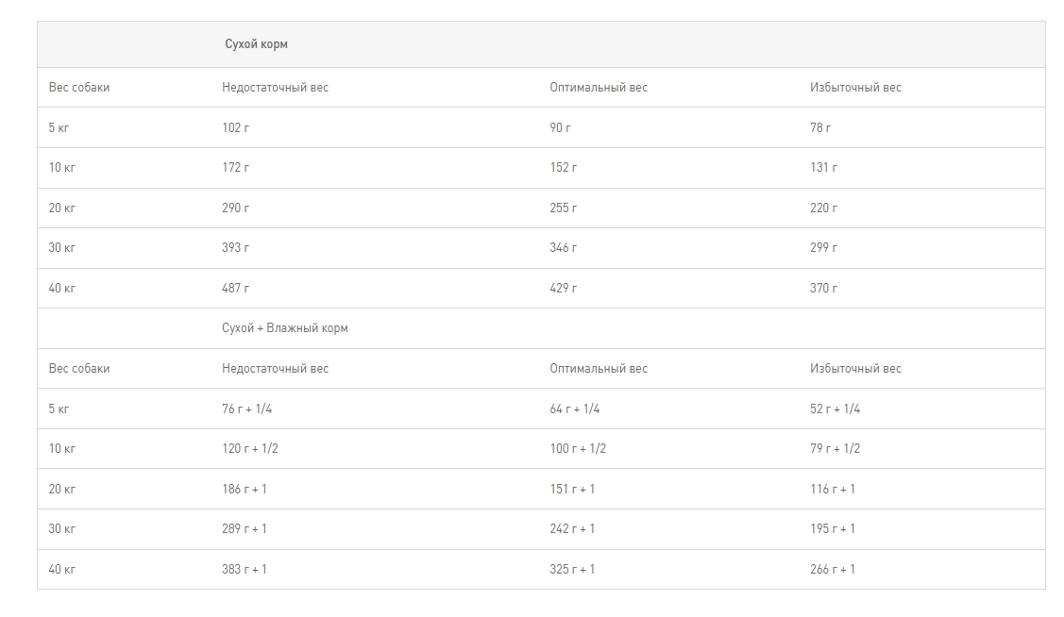The height and width of the screenshot is (617, 1064).
Task: Select the "152 г" table cell
Action: point(564,168)
